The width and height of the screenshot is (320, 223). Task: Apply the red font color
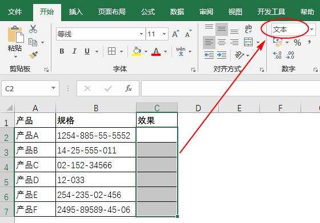coord(156,51)
